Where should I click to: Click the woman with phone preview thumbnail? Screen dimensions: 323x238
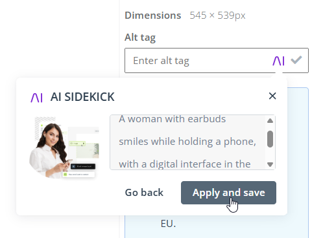pos(64,147)
